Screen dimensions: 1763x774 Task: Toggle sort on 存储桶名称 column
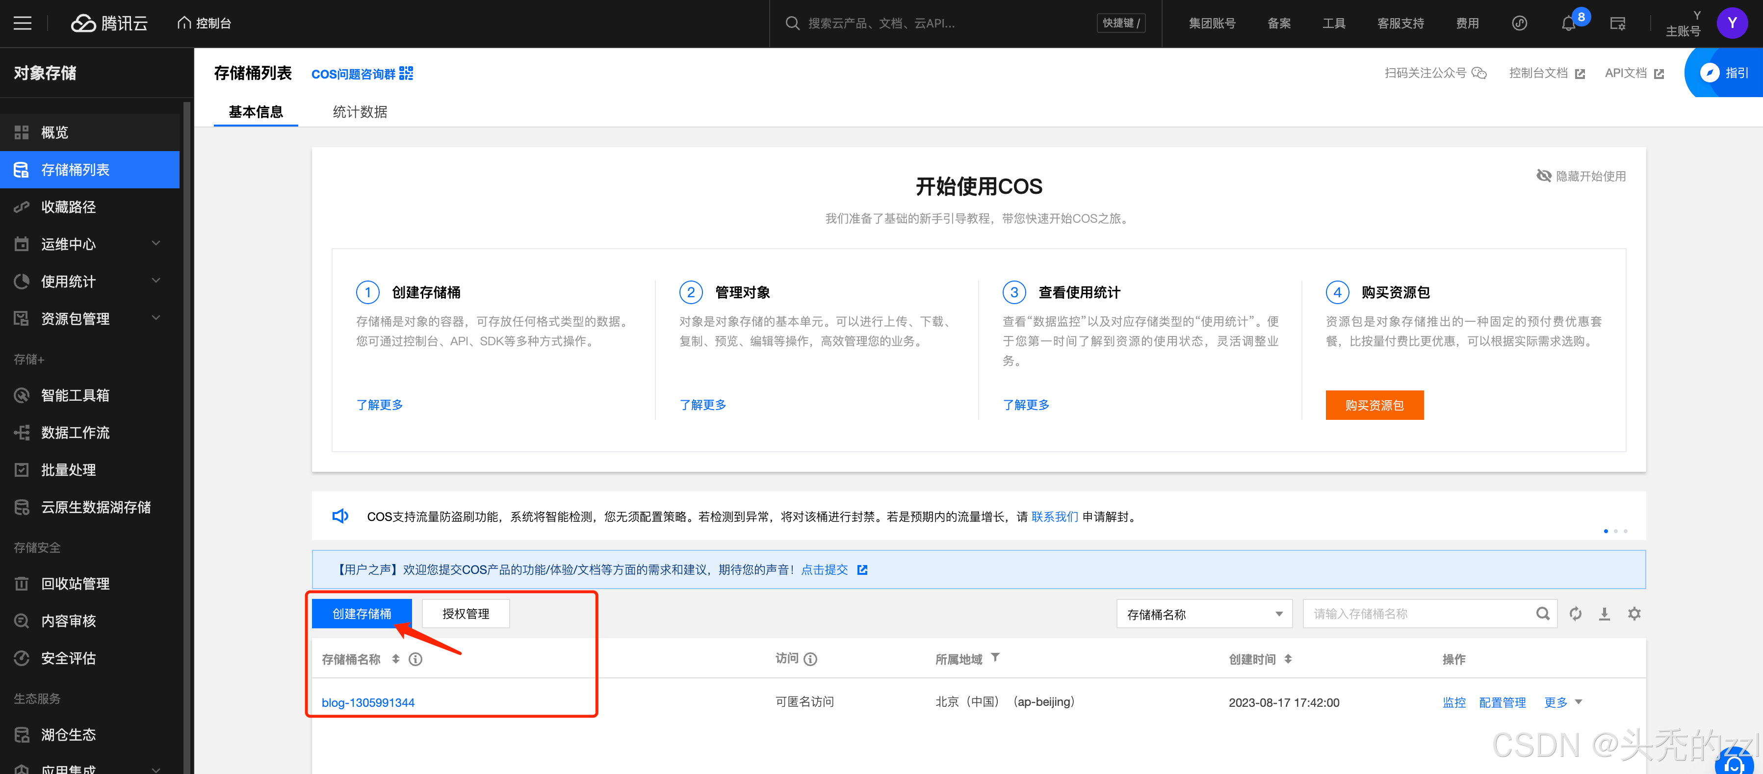coord(395,658)
